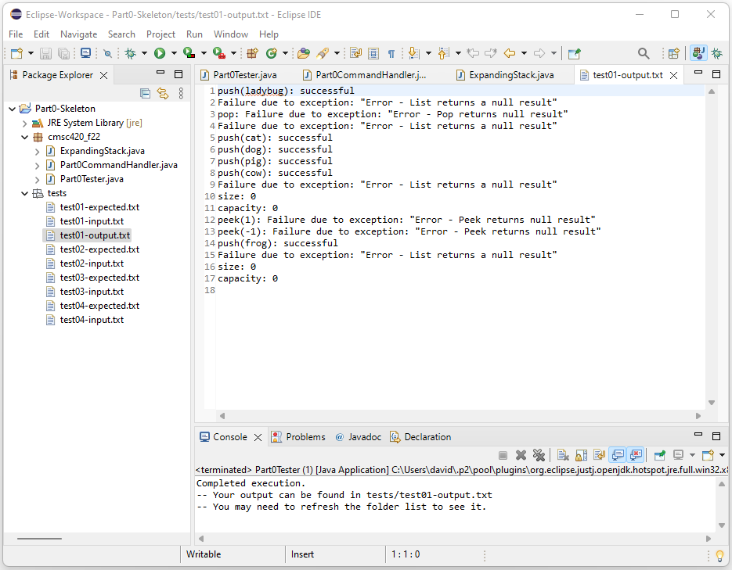The height and width of the screenshot is (570, 732).
Task: Open the Problems view tab
Action: point(298,437)
